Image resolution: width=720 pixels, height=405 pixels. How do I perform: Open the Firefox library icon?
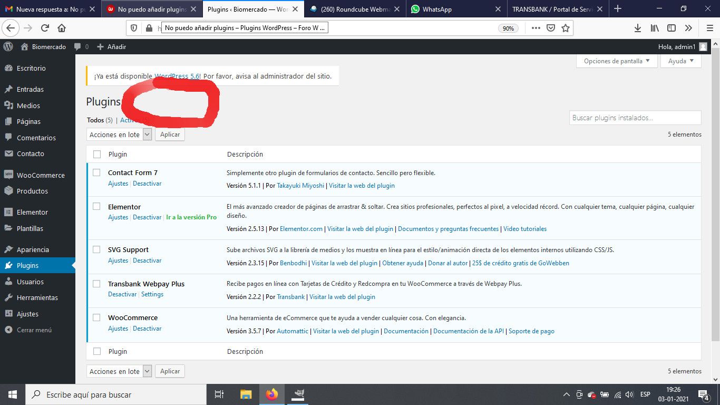point(655,28)
